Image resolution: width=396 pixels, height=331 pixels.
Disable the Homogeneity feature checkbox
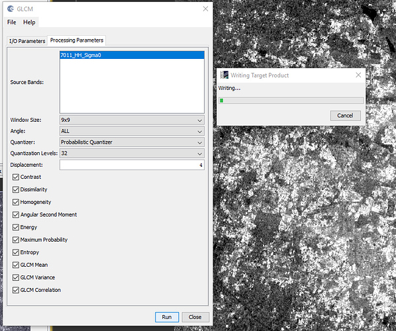pos(16,202)
